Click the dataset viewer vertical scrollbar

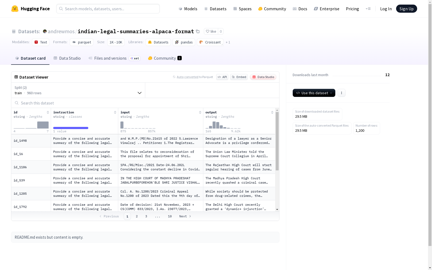277,141
